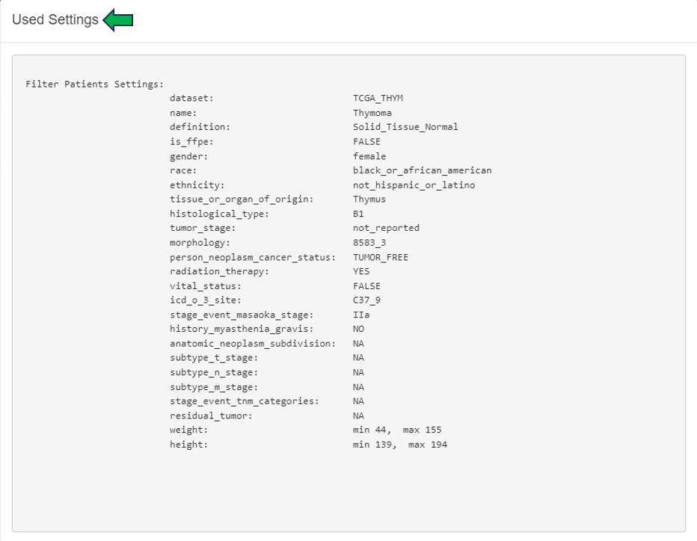This screenshot has width=697, height=541.
Task: Select the height min 139 max 194 value
Action: pyautogui.click(x=400, y=445)
